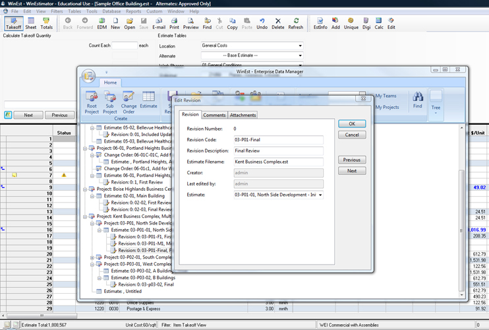Screen dimensions: 489x330
Task: Click Cancel in Edit Revision dialog
Action: point(352,135)
